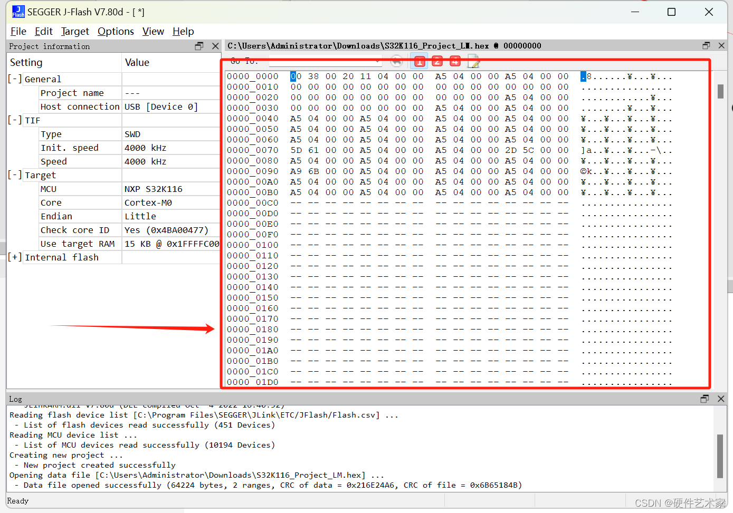
Task: Open the Edit menu
Action: tap(44, 32)
